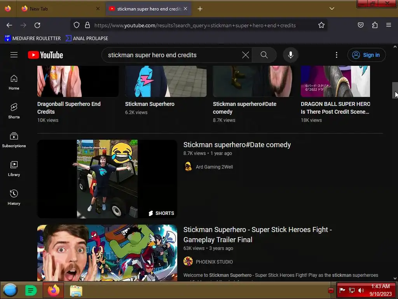Open Home in the YouTube sidebar
The height and width of the screenshot is (299, 398).
point(14,83)
